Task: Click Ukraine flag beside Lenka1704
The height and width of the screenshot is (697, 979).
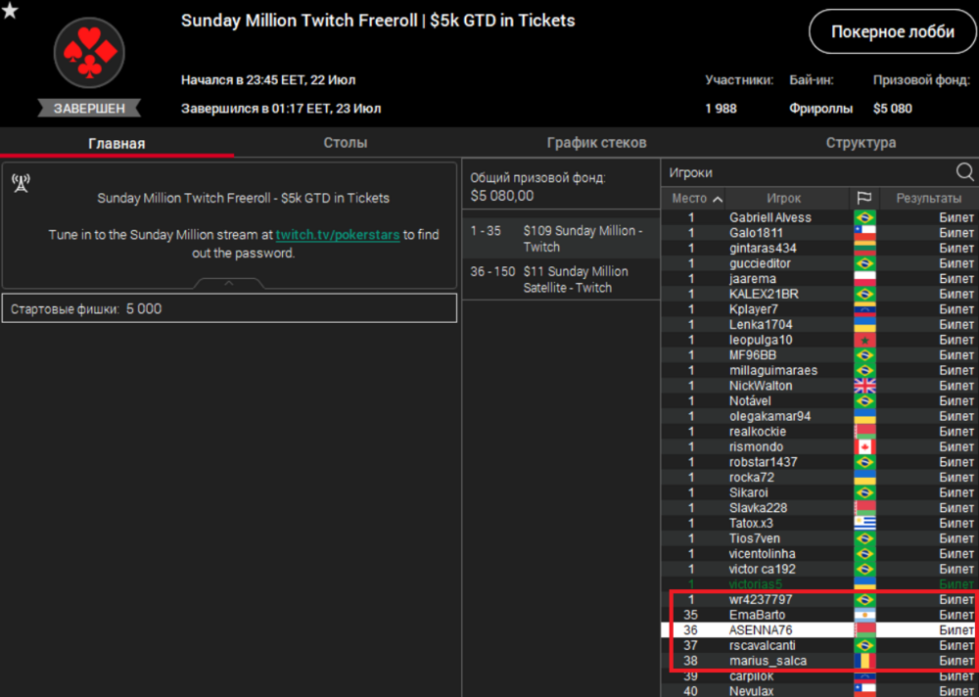Action: click(x=864, y=324)
